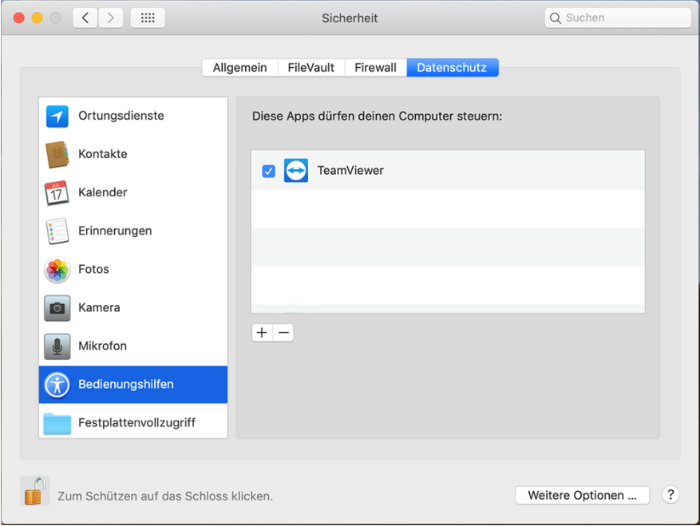
Task: Add an app with the plus button
Action: click(262, 333)
